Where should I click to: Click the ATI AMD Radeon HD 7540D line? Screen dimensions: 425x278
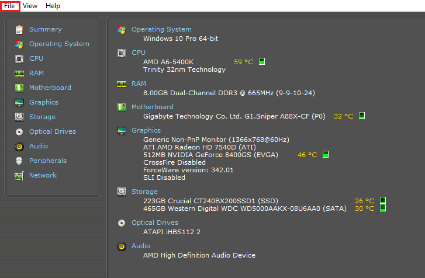[x=199, y=147]
